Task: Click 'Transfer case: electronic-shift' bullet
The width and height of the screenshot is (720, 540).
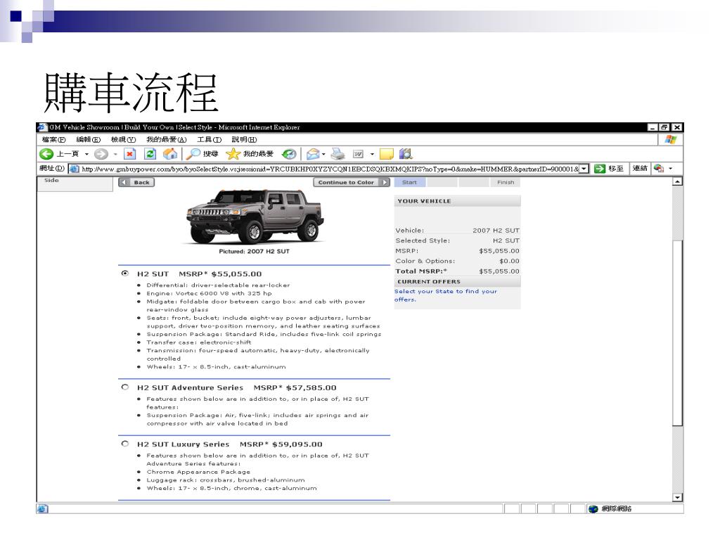Action: (199, 342)
